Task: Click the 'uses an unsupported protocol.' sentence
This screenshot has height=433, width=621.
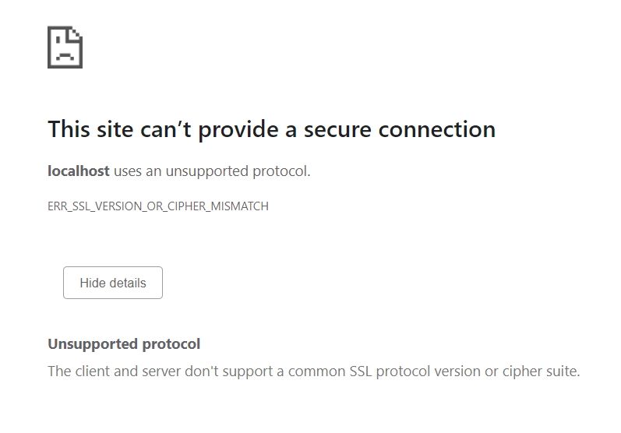Action: coord(212,171)
